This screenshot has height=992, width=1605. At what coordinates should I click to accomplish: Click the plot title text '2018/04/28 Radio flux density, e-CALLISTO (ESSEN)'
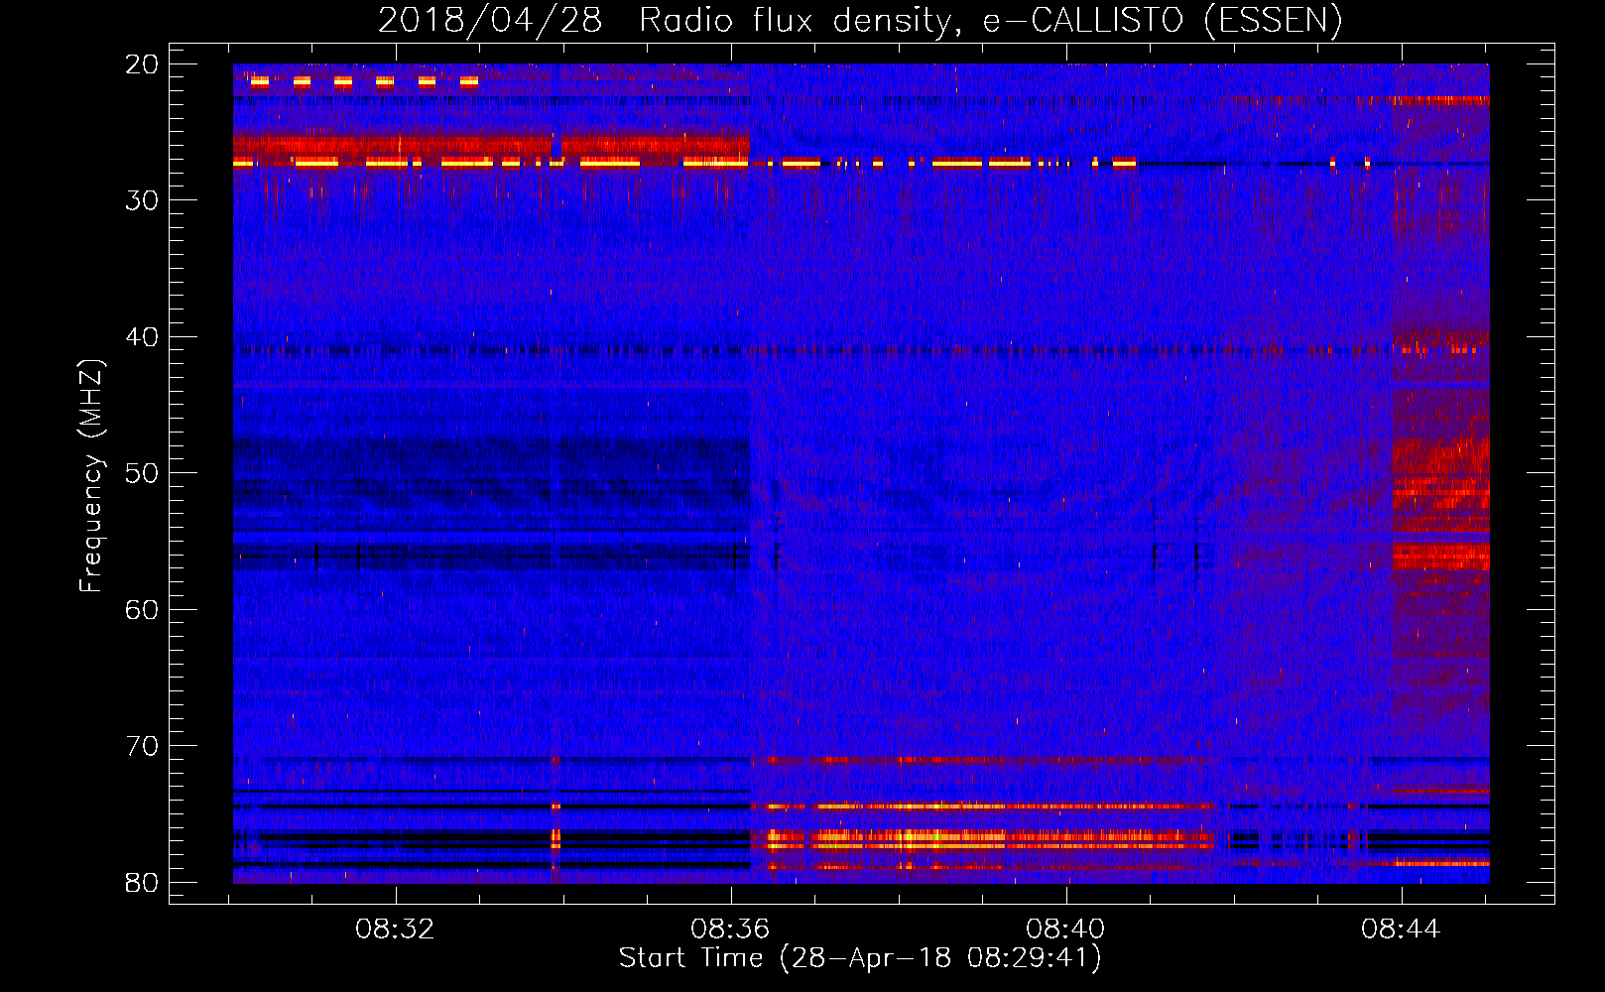860,20
